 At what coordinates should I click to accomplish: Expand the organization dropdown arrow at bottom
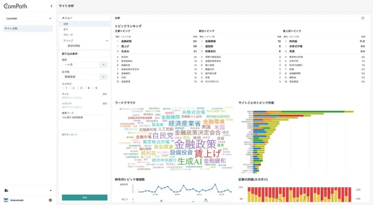pos(51,190)
